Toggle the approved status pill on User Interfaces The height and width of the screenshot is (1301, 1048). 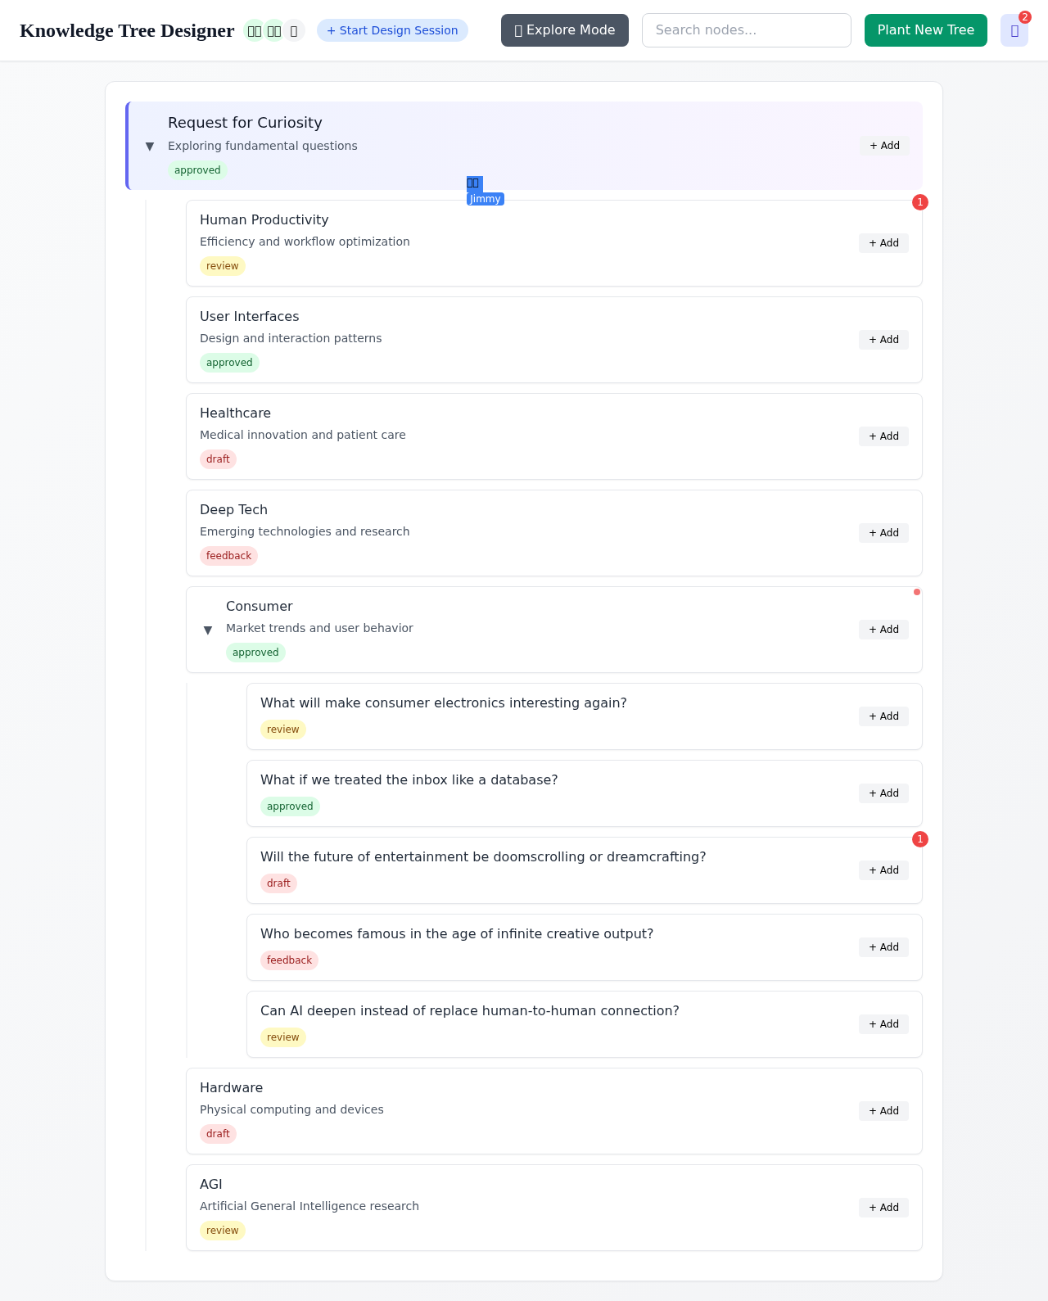click(229, 363)
